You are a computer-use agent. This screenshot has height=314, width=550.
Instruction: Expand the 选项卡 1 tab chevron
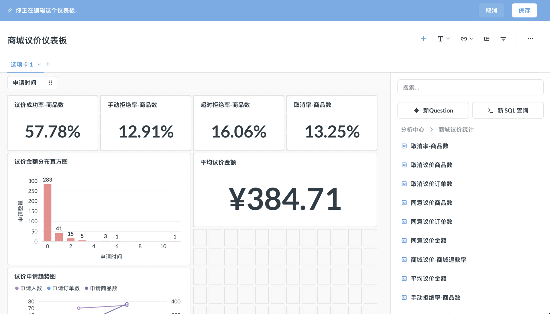click(39, 64)
